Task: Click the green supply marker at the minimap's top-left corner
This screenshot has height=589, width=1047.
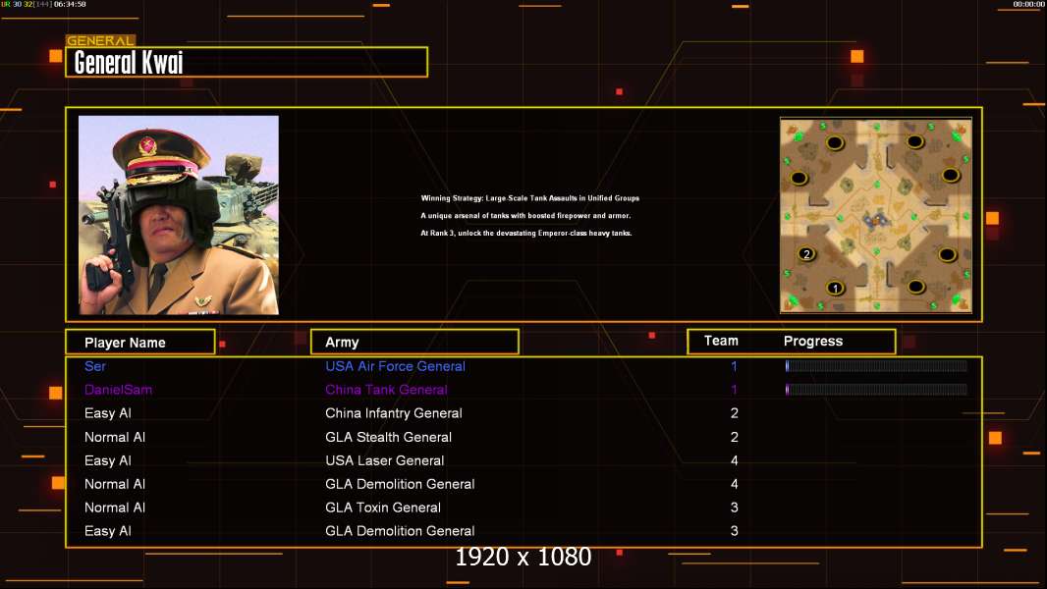Action: 799,136
